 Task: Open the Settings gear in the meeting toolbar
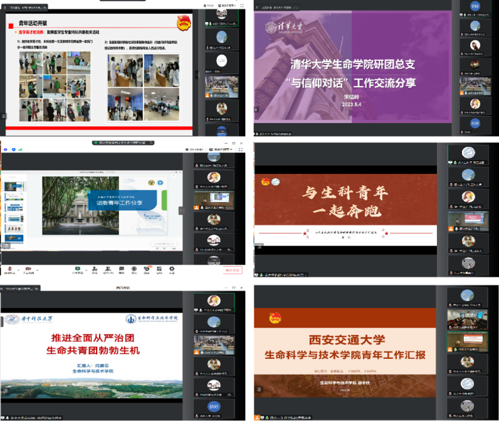pyautogui.click(x=172, y=269)
